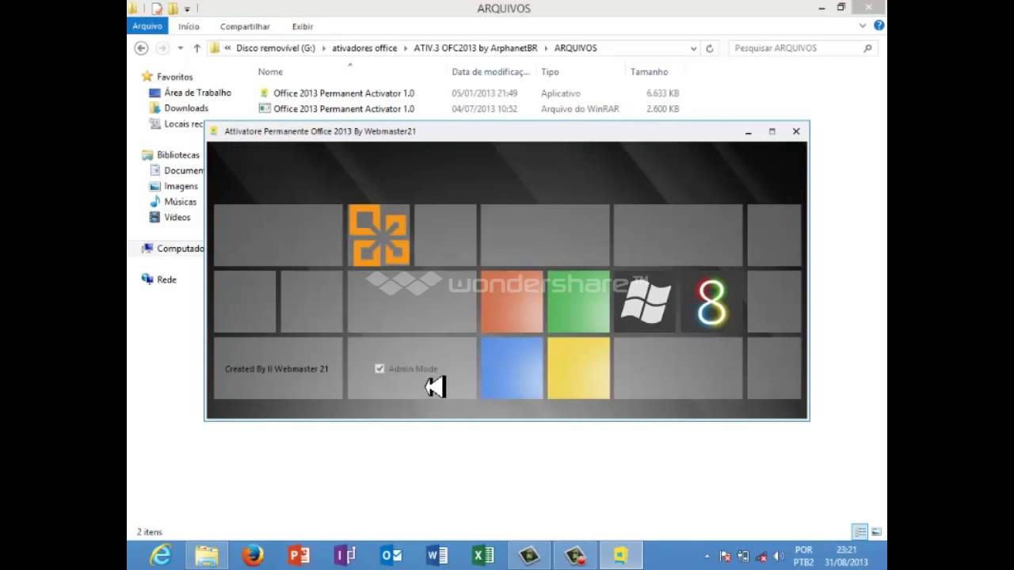Image resolution: width=1014 pixels, height=570 pixels.
Task: Open the Arquivo ribbon tab
Action: tap(147, 26)
